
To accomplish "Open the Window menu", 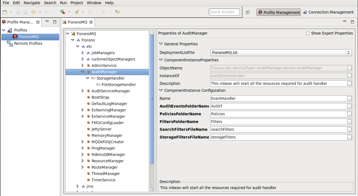I will tap(94, 3).
